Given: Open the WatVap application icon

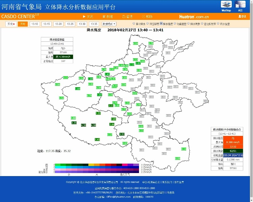Looking at the screenshot, I should (x=226, y=5).
